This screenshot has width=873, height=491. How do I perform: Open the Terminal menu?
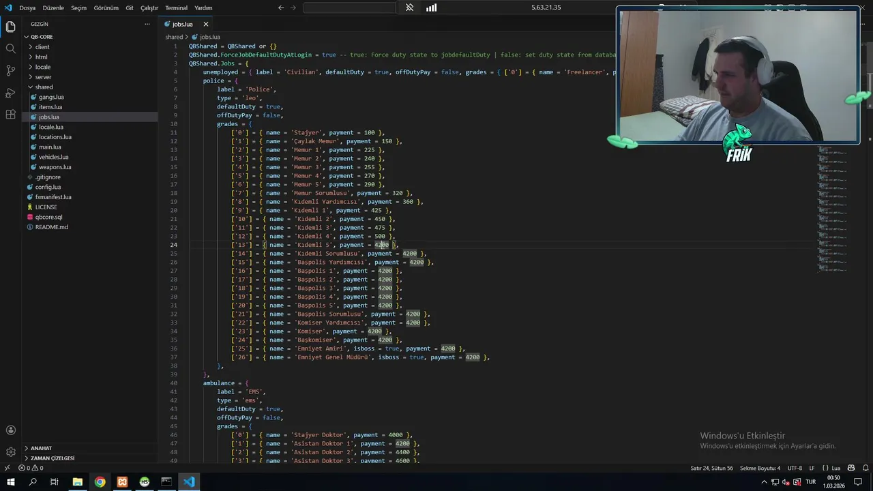click(x=176, y=8)
